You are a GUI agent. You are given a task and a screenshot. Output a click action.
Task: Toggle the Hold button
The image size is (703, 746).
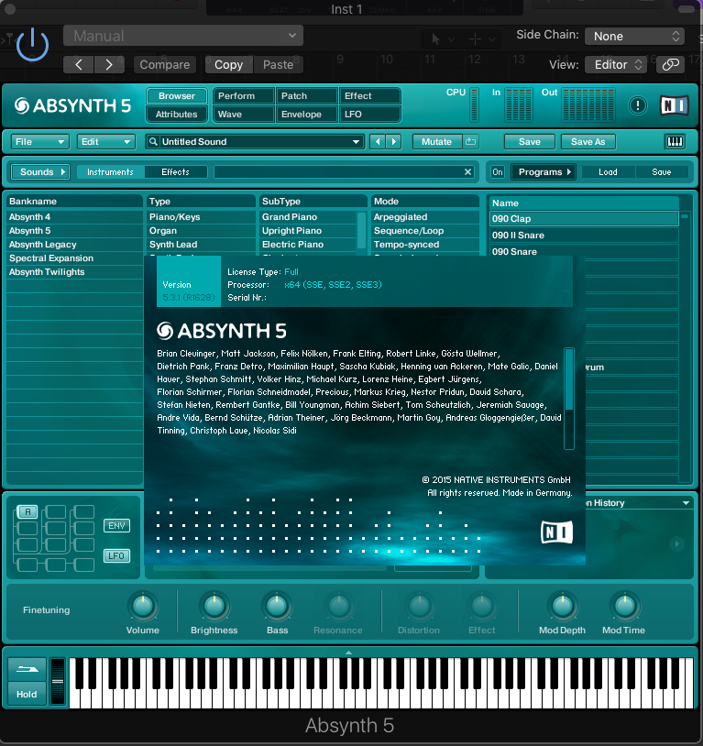(x=27, y=694)
